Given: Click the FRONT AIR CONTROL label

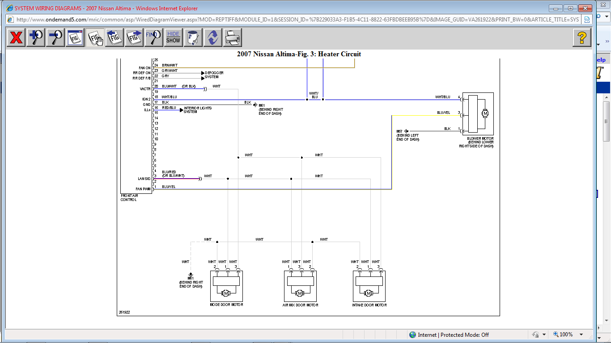Looking at the screenshot, I should (130, 198).
